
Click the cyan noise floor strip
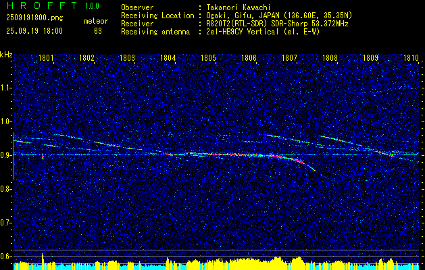pos(216,267)
